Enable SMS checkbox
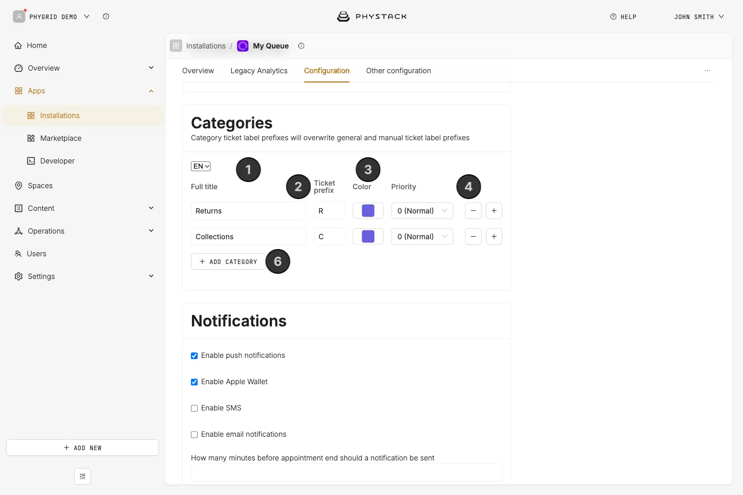 click(195, 408)
